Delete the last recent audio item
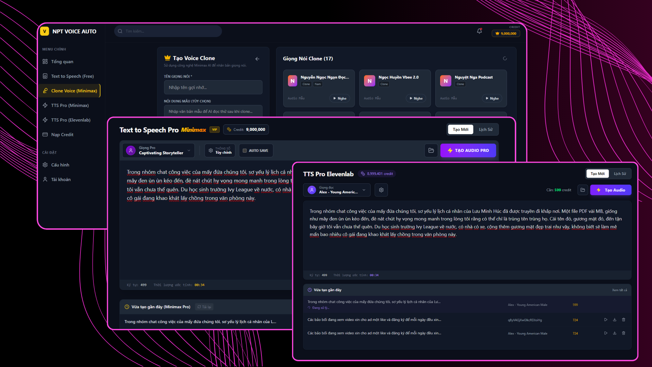This screenshot has width=652, height=367. pos(623,333)
